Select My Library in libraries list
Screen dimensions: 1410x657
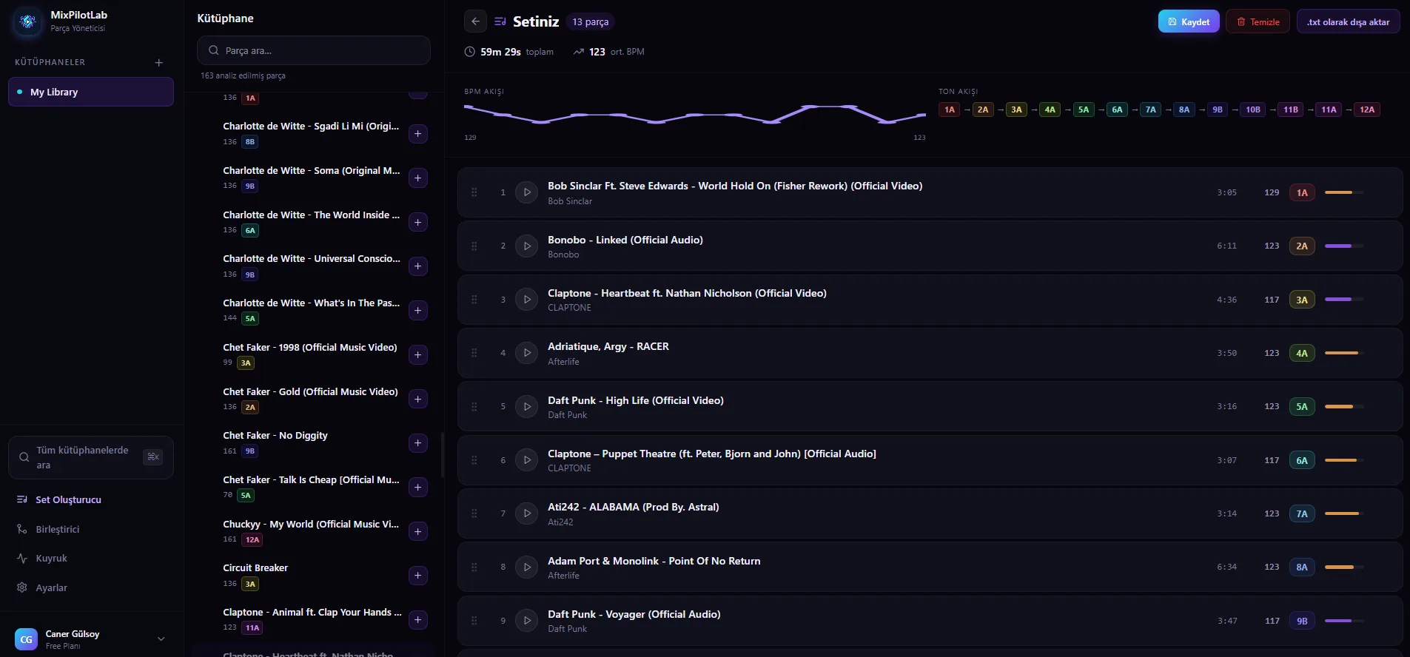click(x=91, y=92)
